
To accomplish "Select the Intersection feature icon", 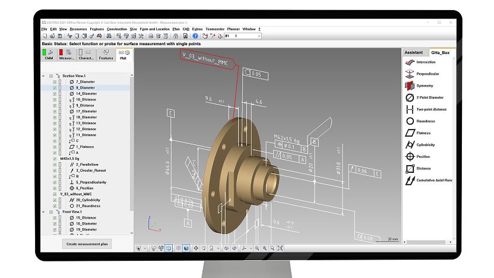I will click(x=409, y=62).
